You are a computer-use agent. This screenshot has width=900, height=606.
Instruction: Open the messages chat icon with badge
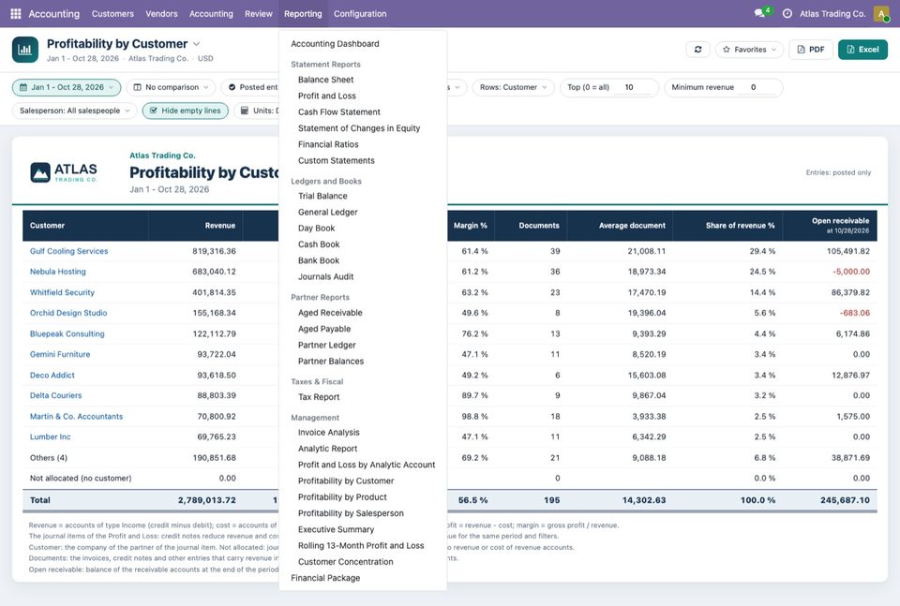(761, 12)
